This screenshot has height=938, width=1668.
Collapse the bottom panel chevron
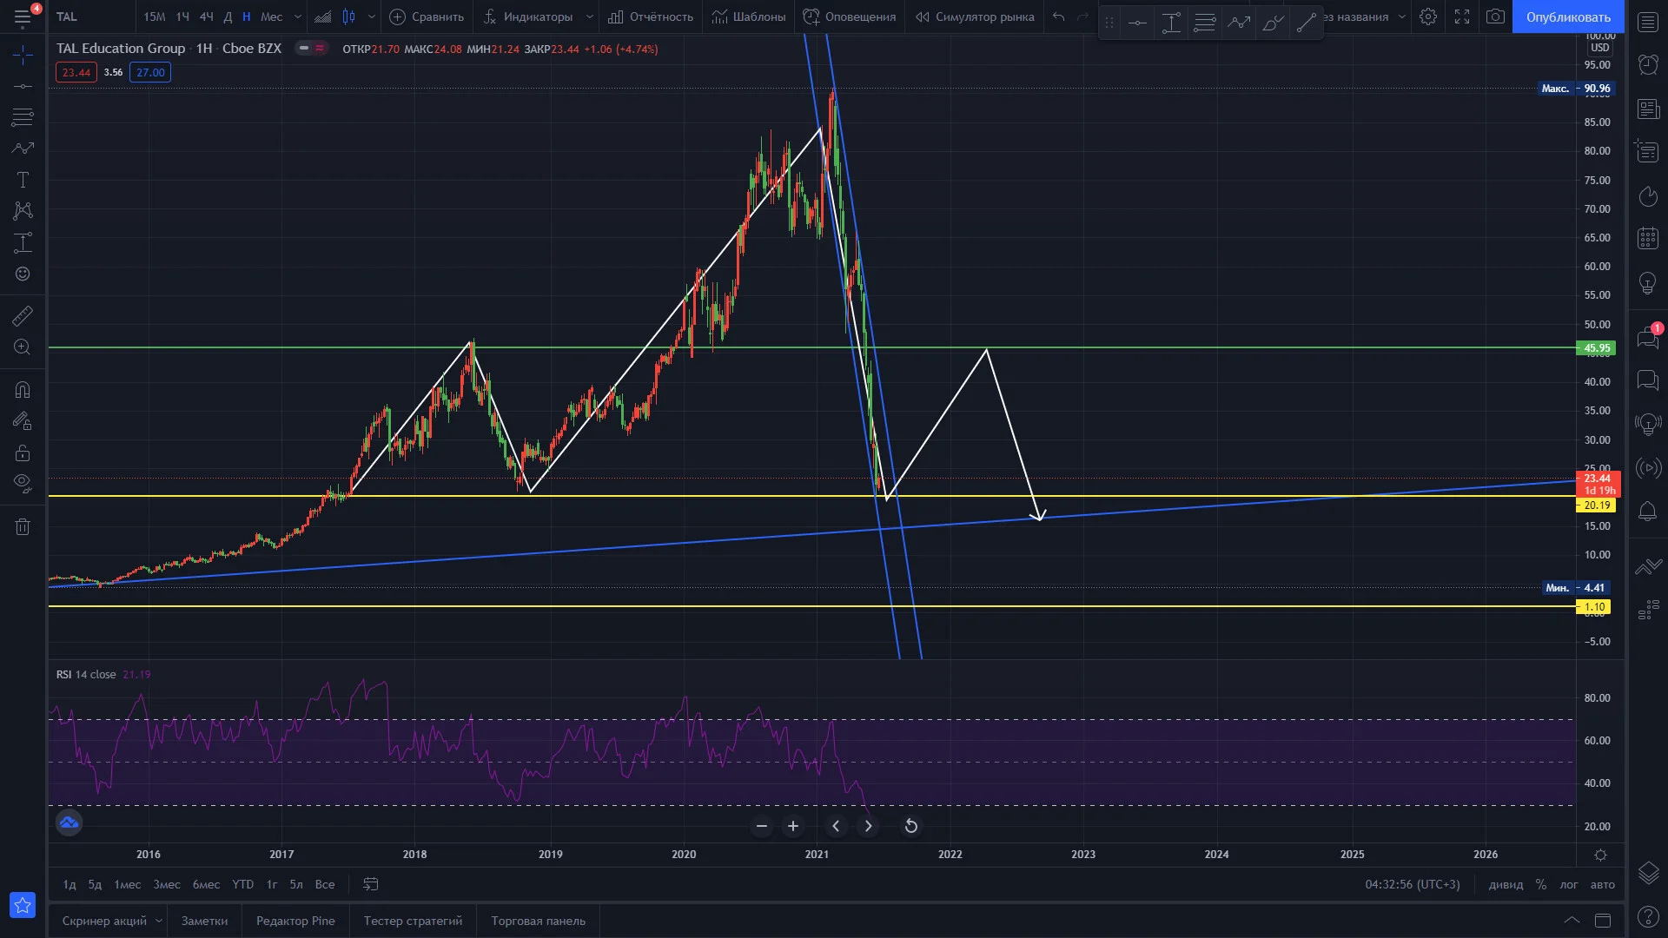[1572, 920]
